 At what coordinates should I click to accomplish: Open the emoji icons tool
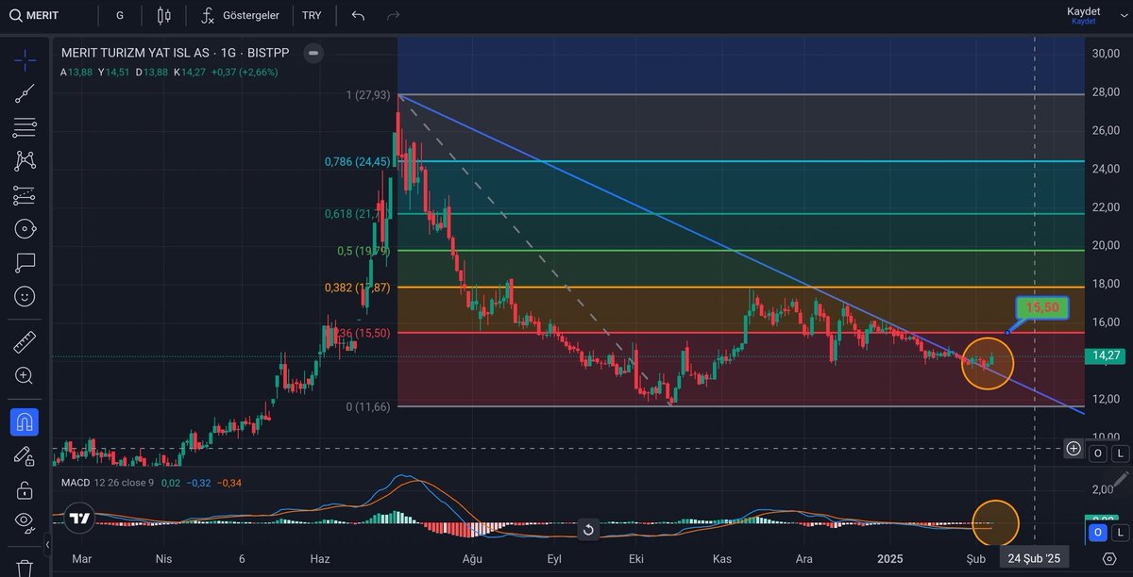click(x=25, y=296)
